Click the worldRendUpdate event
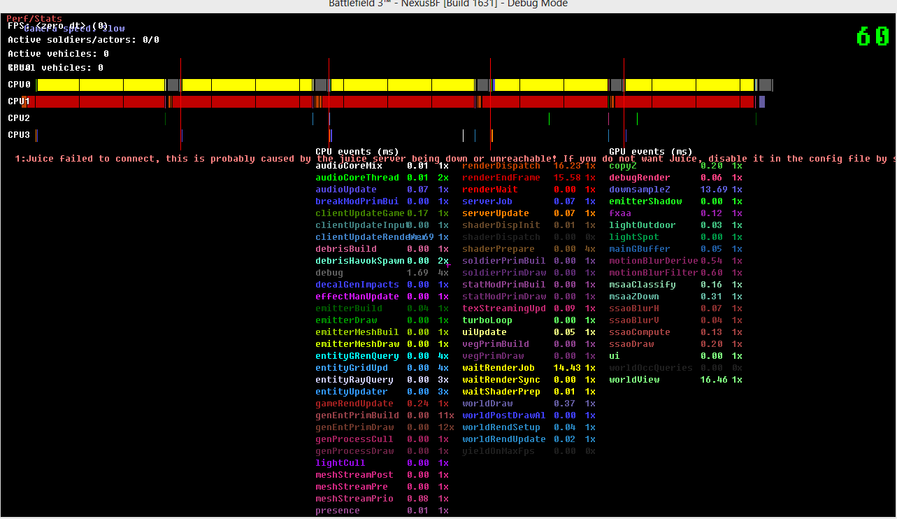This screenshot has width=897, height=519. pyautogui.click(x=529, y=439)
